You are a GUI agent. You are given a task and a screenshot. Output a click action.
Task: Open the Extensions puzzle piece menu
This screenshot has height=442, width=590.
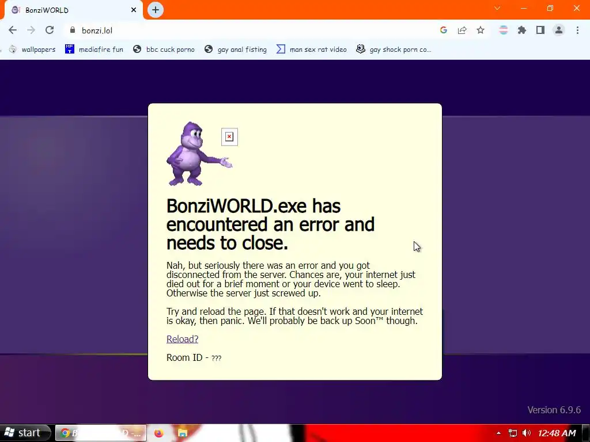[x=521, y=30]
